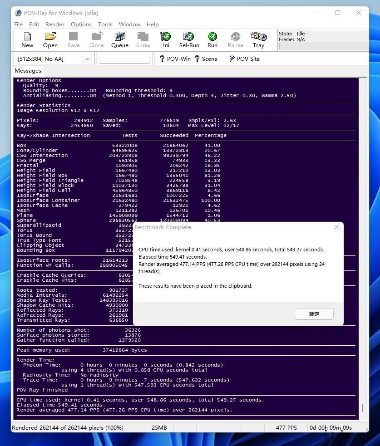This screenshot has height=446, width=380.
Task: Click the Radiosity Time line
Action: click(70, 375)
